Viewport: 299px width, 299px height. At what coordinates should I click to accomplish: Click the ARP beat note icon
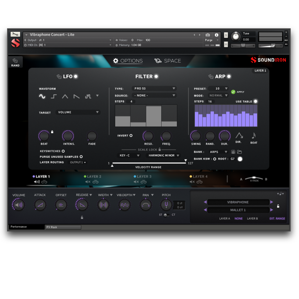[x=254, y=135]
